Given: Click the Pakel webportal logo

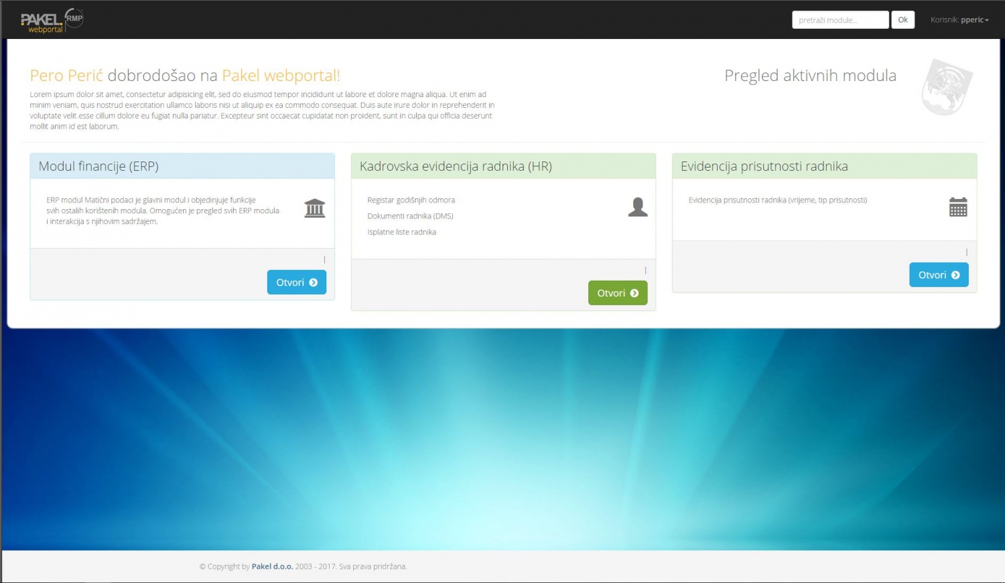Looking at the screenshot, I should click(52, 21).
